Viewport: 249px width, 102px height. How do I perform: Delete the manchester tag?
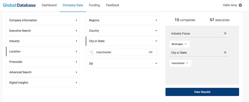point(187,63)
